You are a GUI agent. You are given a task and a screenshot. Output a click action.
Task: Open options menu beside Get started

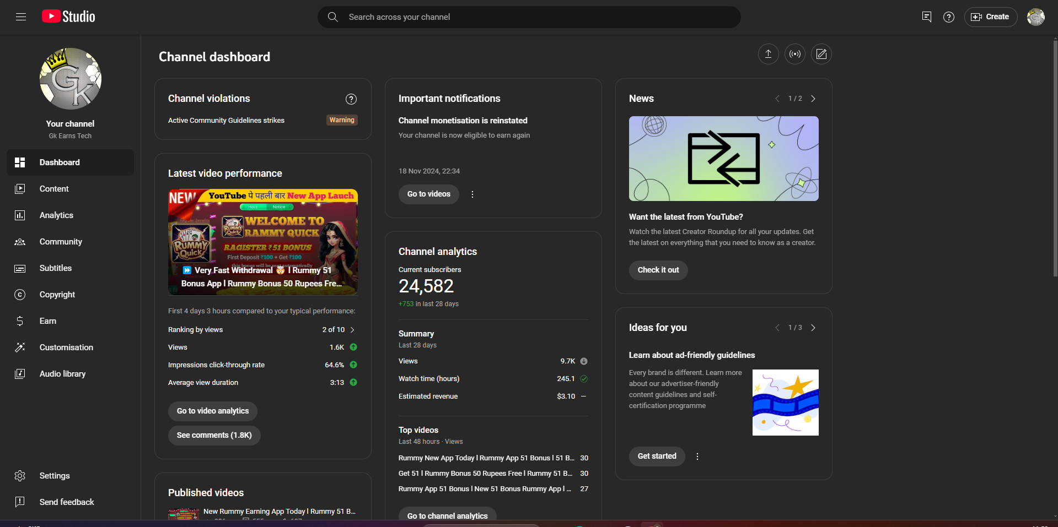click(697, 457)
